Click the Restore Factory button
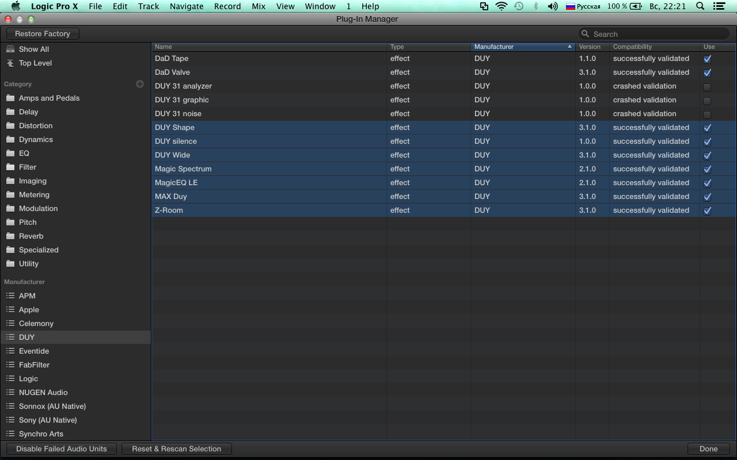The width and height of the screenshot is (737, 460). 43,34
